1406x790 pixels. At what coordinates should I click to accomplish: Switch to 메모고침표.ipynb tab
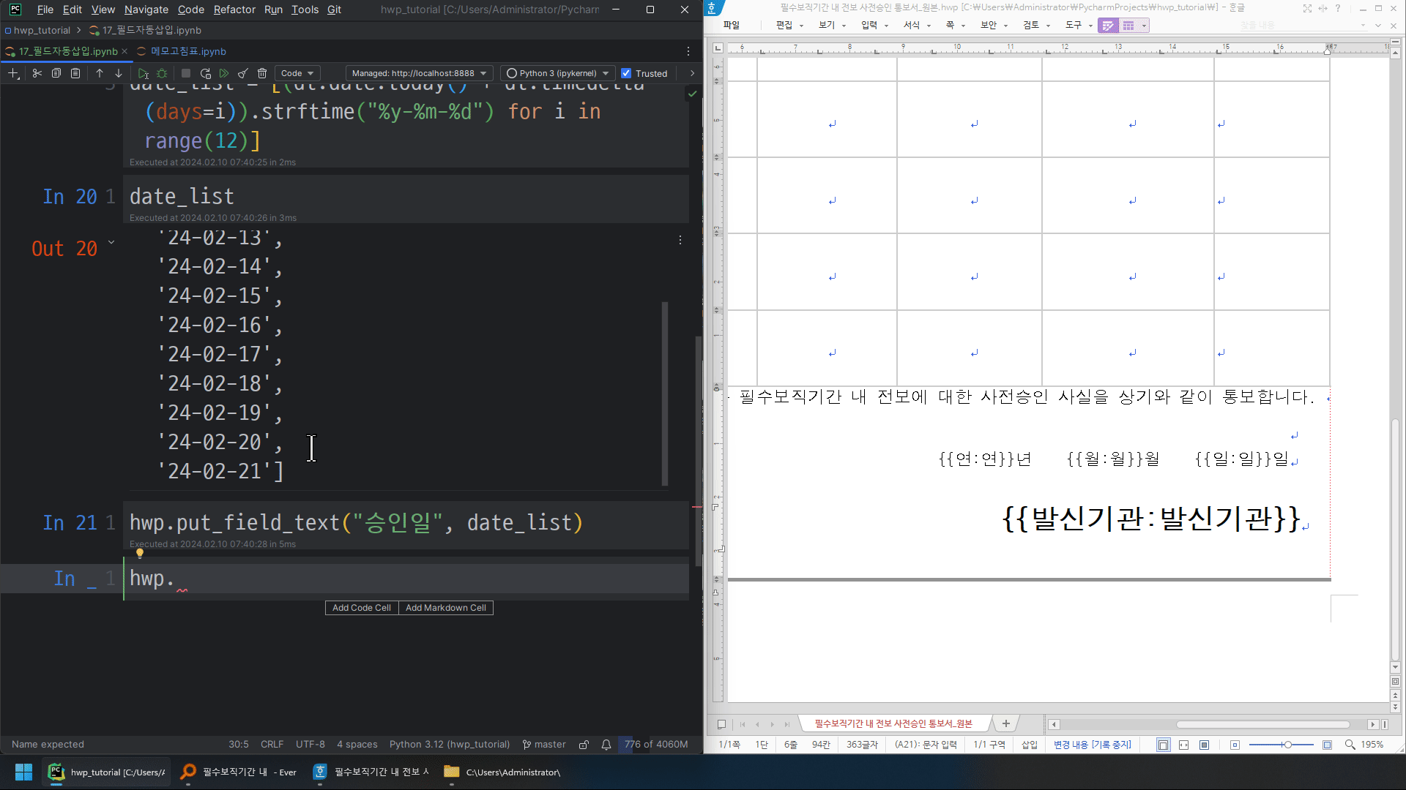pos(188,51)
